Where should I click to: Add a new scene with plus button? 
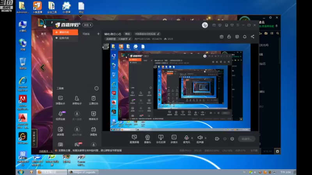98,34
